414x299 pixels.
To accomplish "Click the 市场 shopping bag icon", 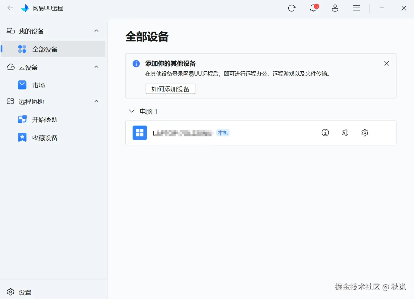I will click(22, 85).
